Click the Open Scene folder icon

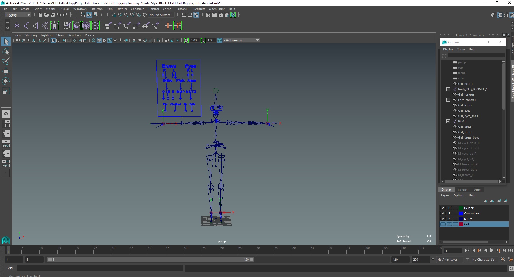(47, 15)
